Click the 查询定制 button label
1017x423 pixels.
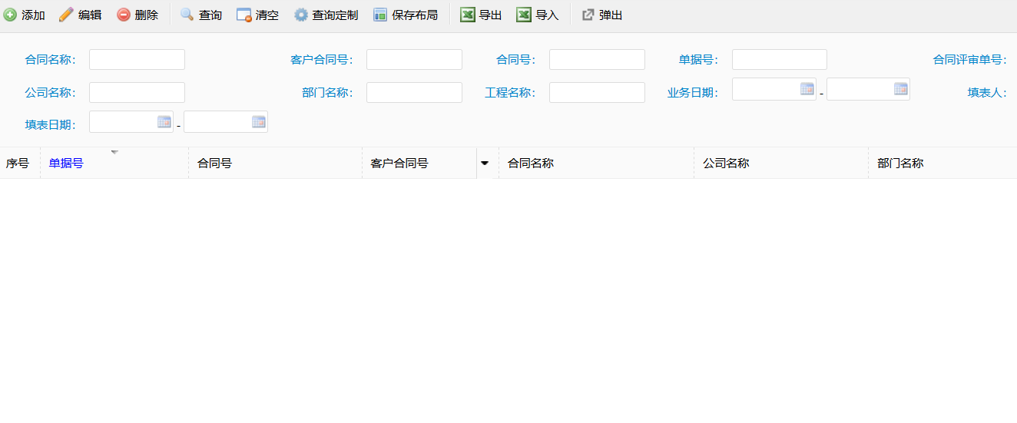pos(335,15)
